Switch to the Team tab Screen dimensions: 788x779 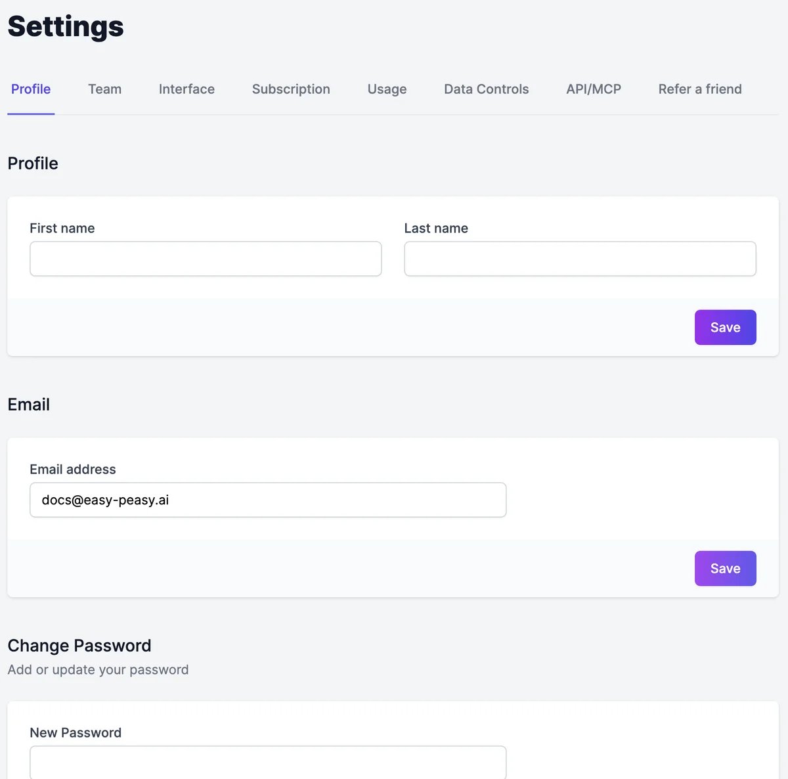coord(105,89)
